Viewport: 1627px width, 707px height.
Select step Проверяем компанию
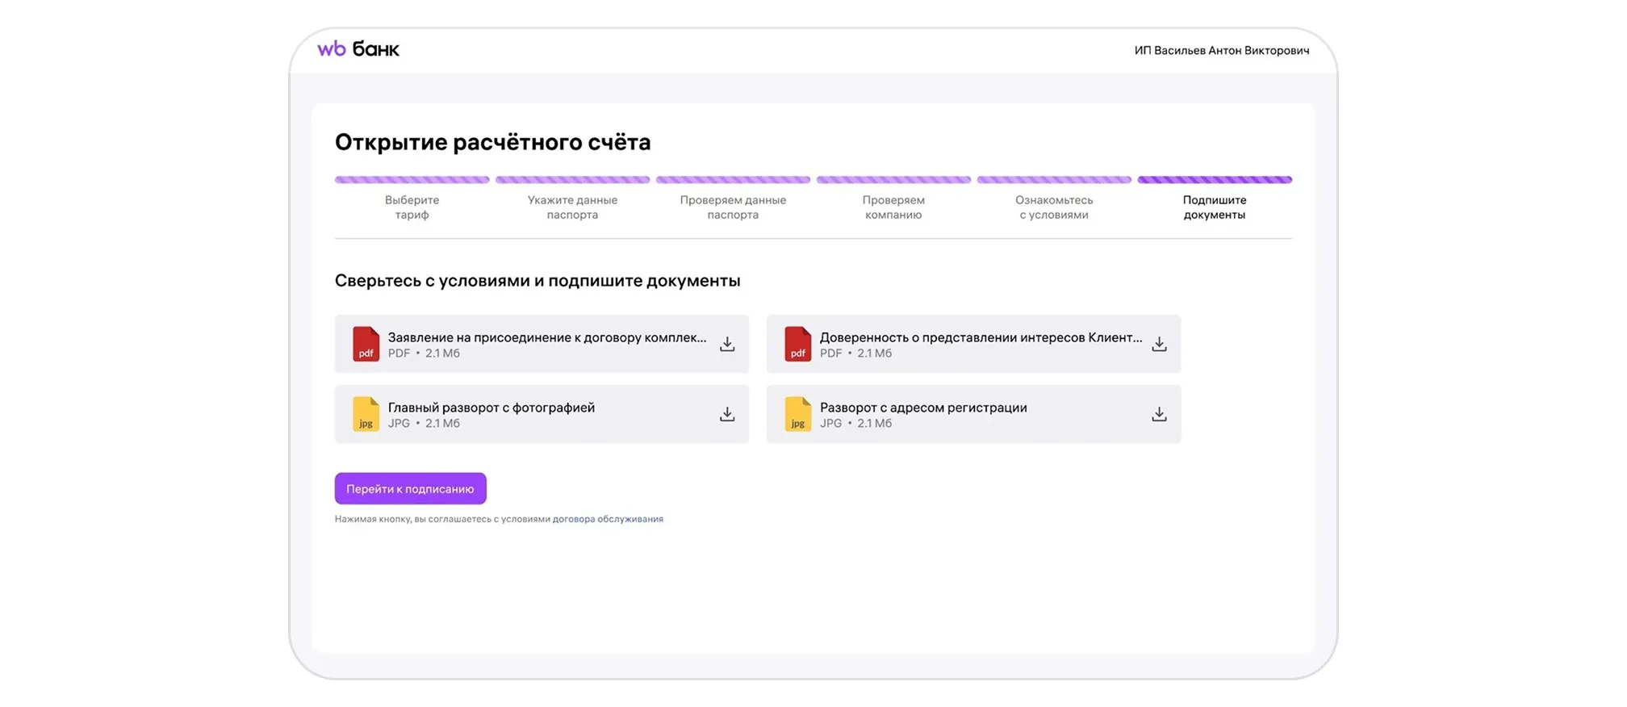tap(893, 207)
